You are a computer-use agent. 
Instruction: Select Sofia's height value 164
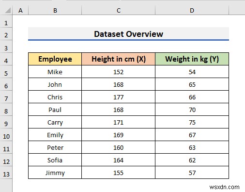(119, 160)
